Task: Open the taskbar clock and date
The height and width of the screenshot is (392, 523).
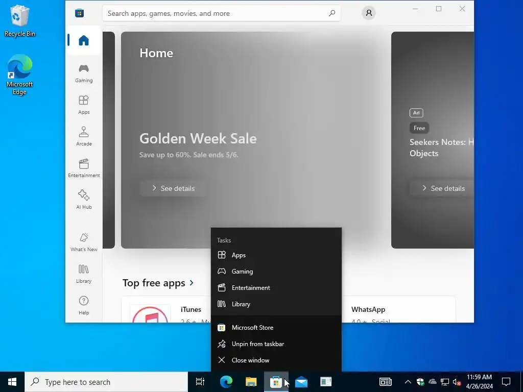Action: [x=479, y=382]
